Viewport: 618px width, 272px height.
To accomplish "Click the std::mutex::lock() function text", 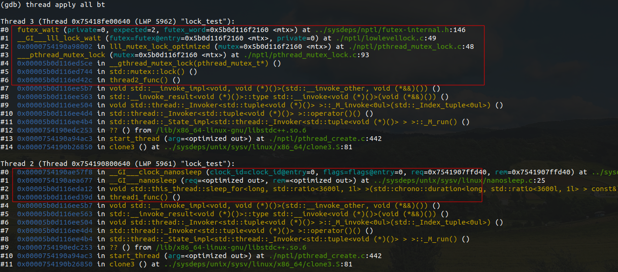I will coord(148,72).
